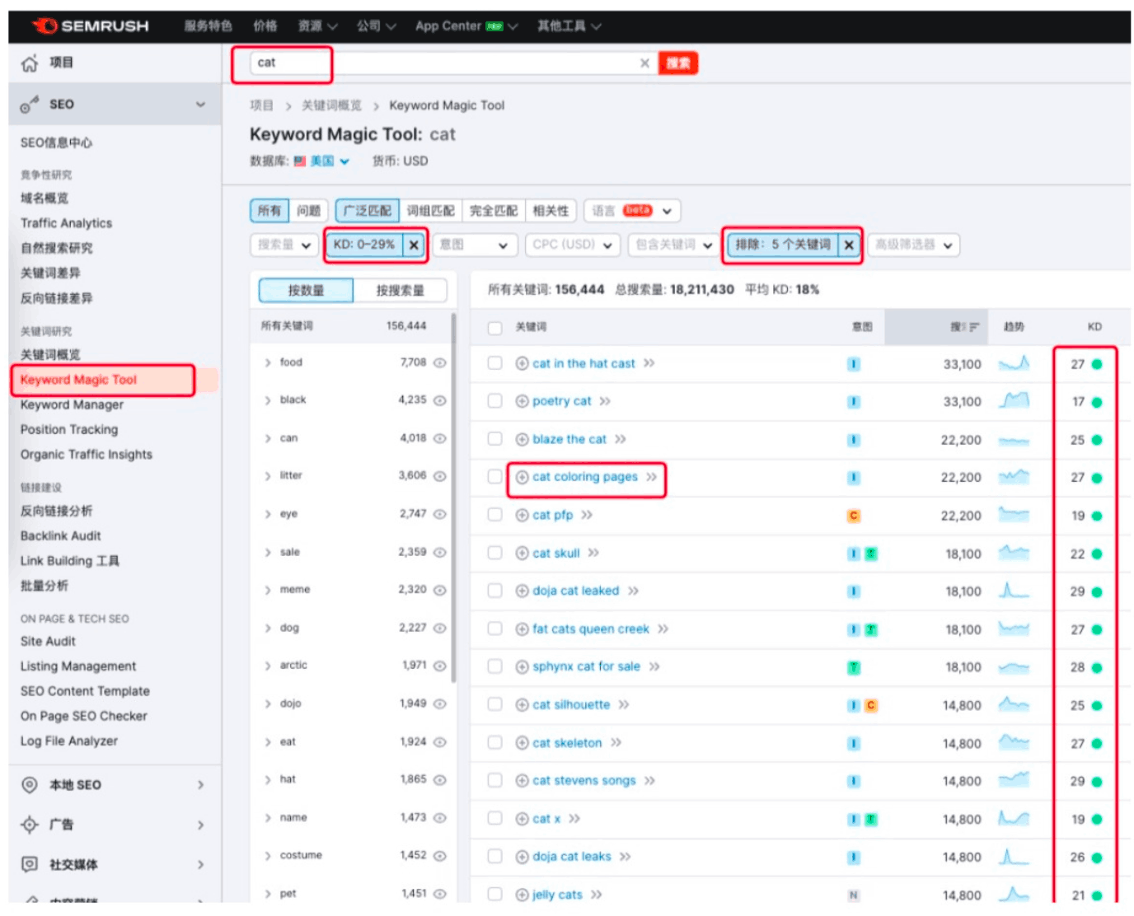Tick the checkbox for 'cat pfp' row
1134x916 pixels.
pos(494,515)
